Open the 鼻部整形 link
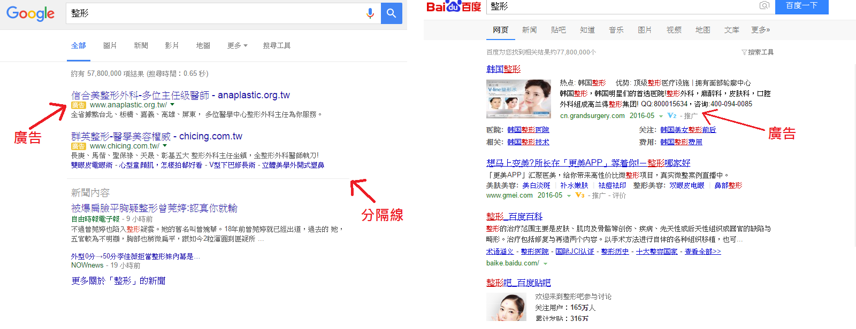The width and height of the screenshot is (856, 329). pyautogui.click(x=728, y=186)
